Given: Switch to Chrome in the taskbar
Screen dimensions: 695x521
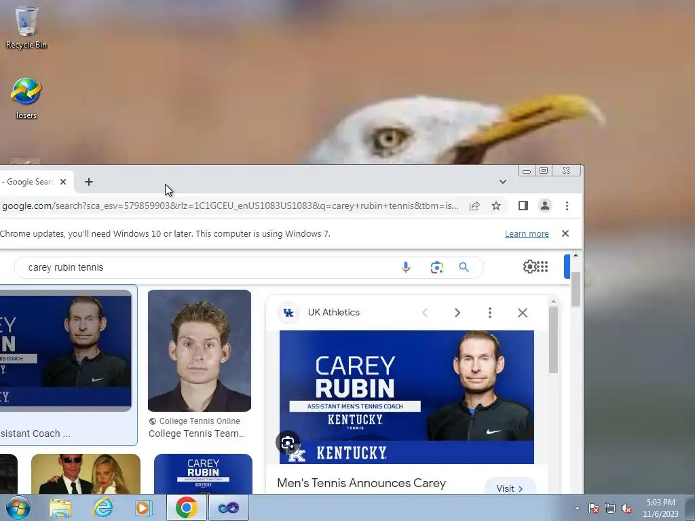Looking at the screenshot, I should pyautogui.click(x=186, y=507).
